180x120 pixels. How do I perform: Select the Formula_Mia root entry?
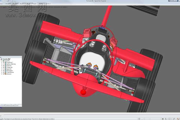pos(7,59)
